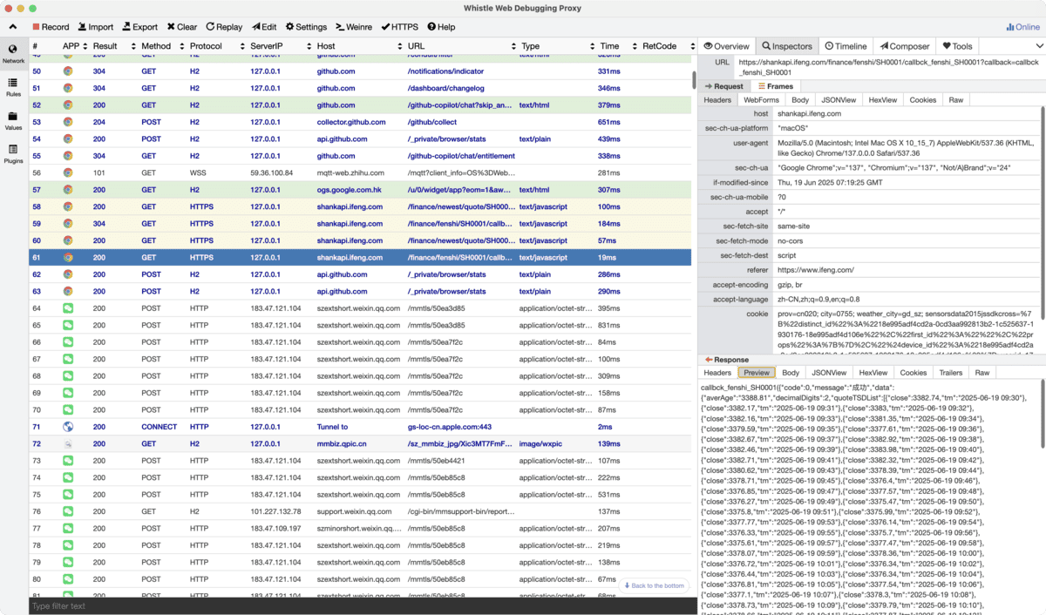Select the Preview tab in the Response section
The image size is (1046, 615).
coord(757,373)
